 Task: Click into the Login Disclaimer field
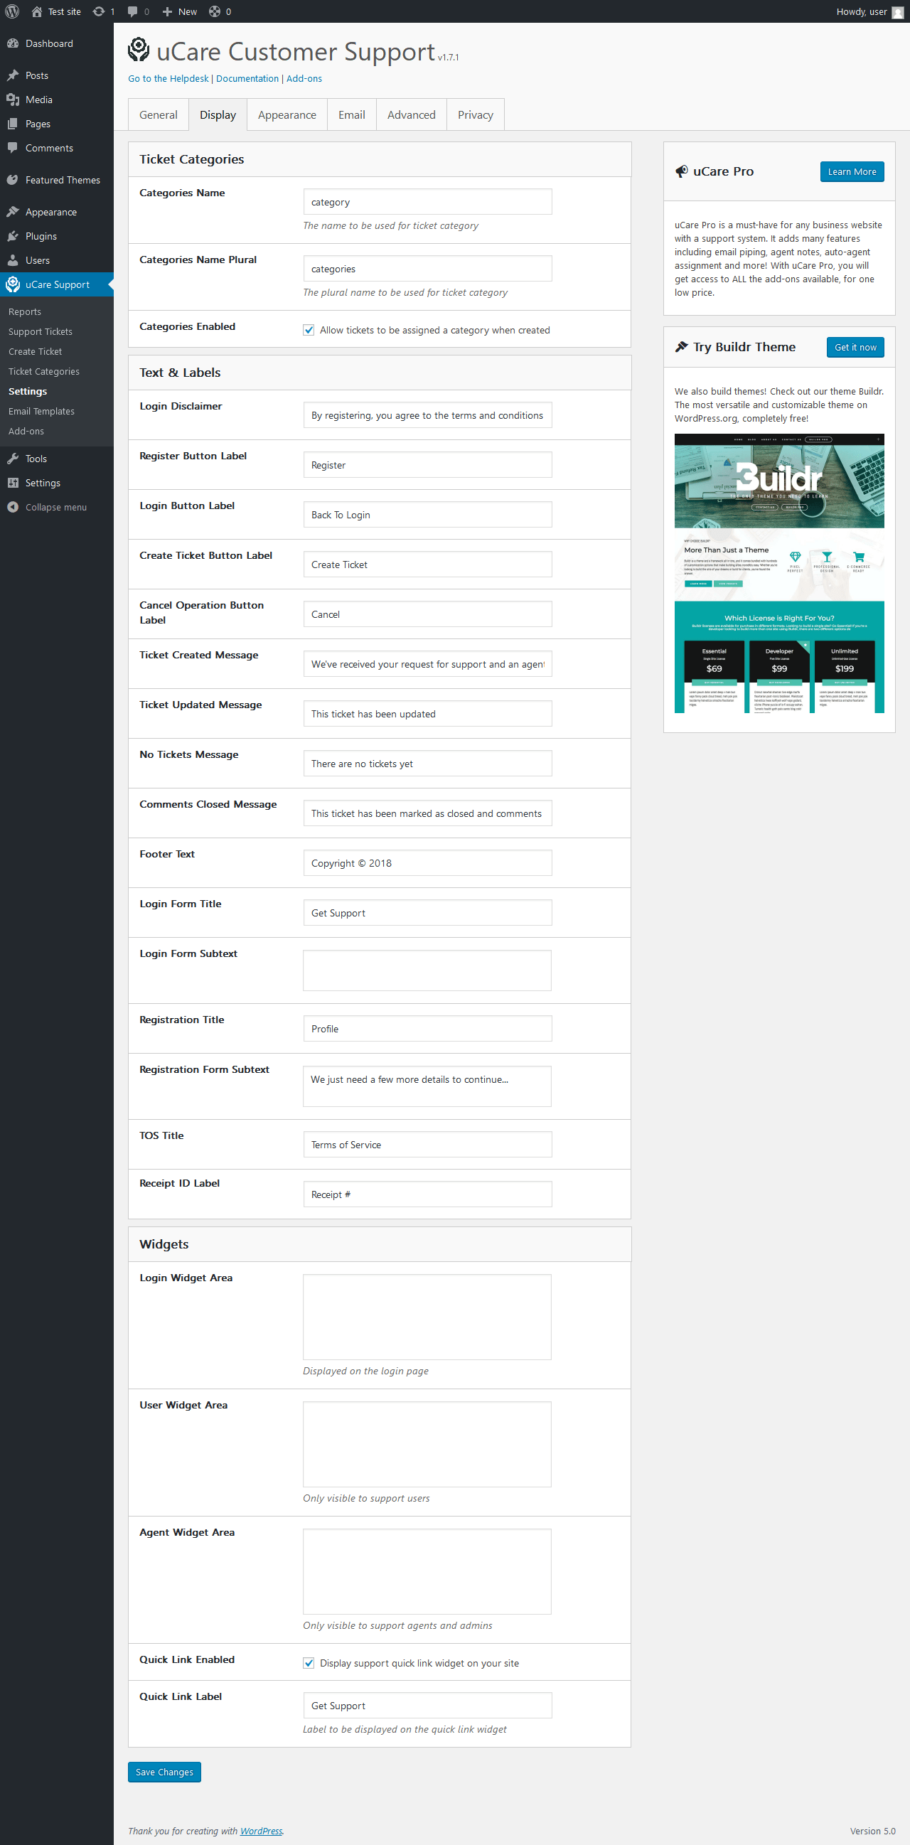pyautogui.click(x=427, y=415)
